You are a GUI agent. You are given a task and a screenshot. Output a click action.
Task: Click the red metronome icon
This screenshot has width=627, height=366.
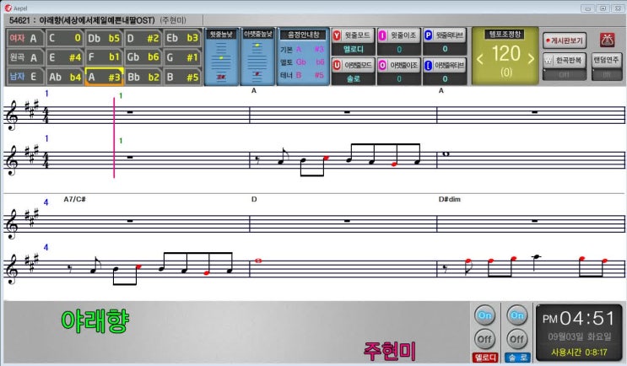point(606,40)
